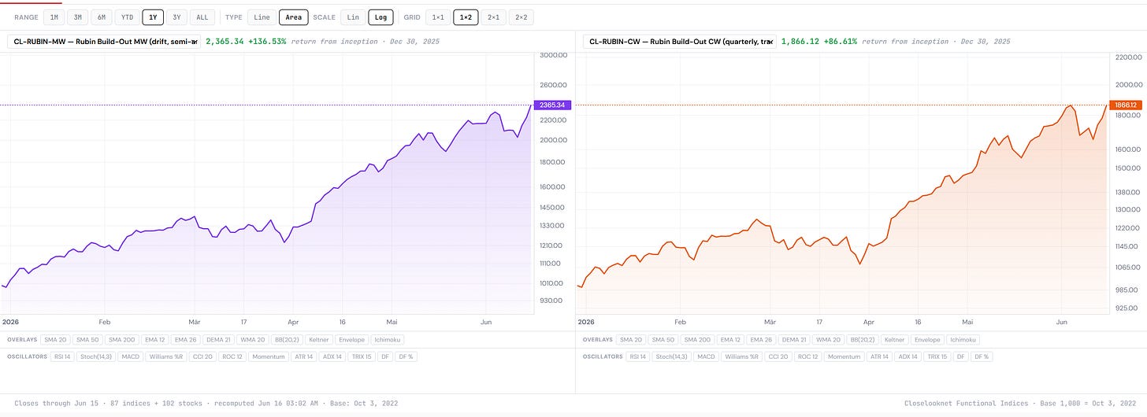This screenshot has width=1147, height=417.
Task: Activate TRIX 15 under MW chart
Action: click(362, 356)
